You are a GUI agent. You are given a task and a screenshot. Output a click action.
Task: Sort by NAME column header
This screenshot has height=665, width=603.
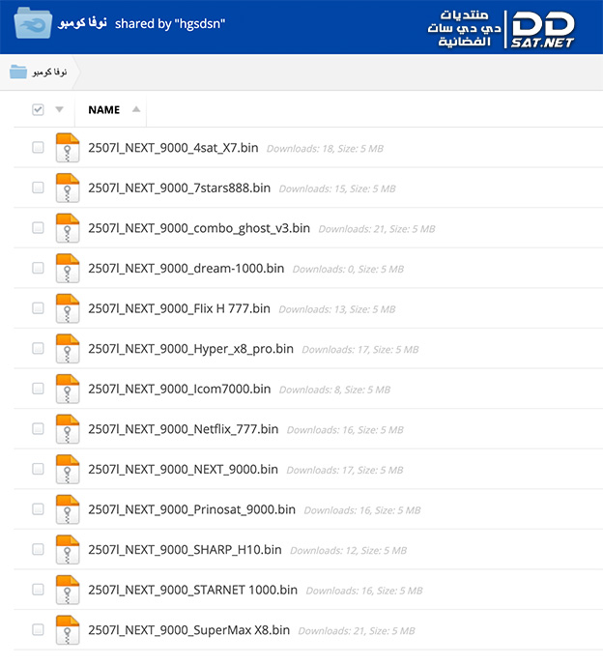(103, 110)
